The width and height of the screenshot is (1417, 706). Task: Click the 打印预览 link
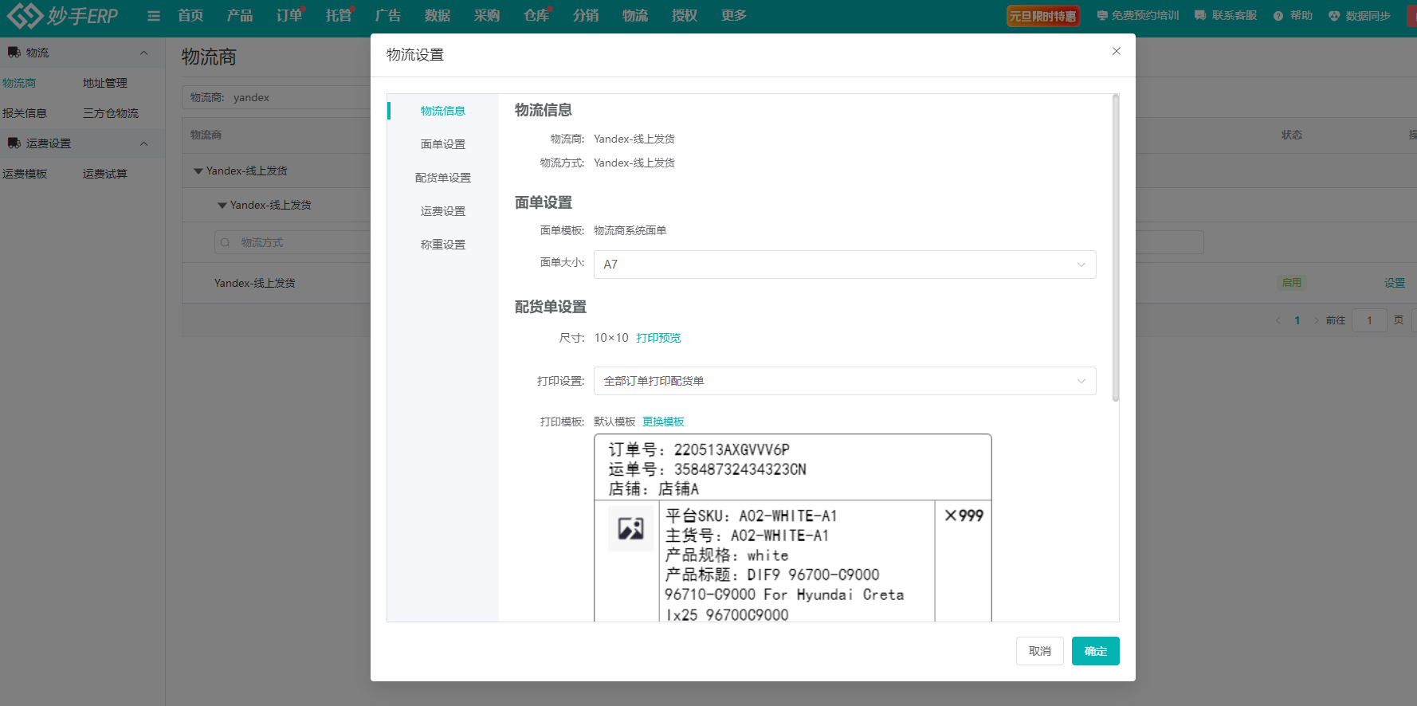658,338
